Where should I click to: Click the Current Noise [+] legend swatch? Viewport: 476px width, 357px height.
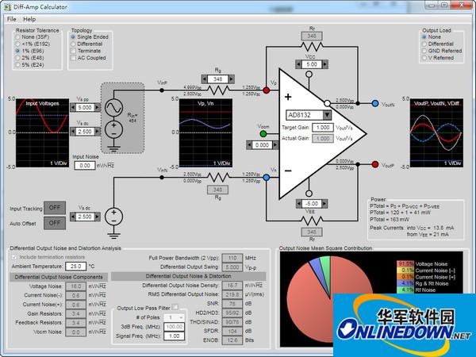pos(405,277)
